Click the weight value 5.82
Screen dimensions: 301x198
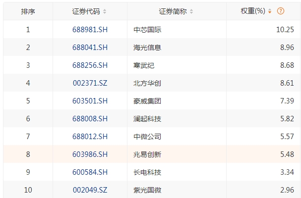click(x=287, y=119)
